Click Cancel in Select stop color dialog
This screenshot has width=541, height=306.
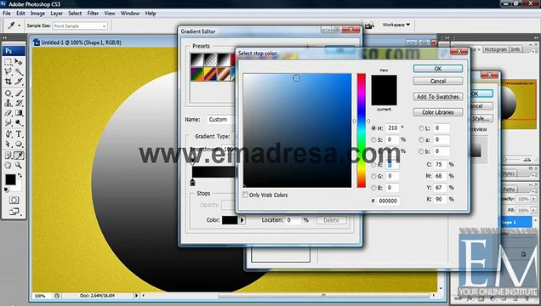pos(438,81)
